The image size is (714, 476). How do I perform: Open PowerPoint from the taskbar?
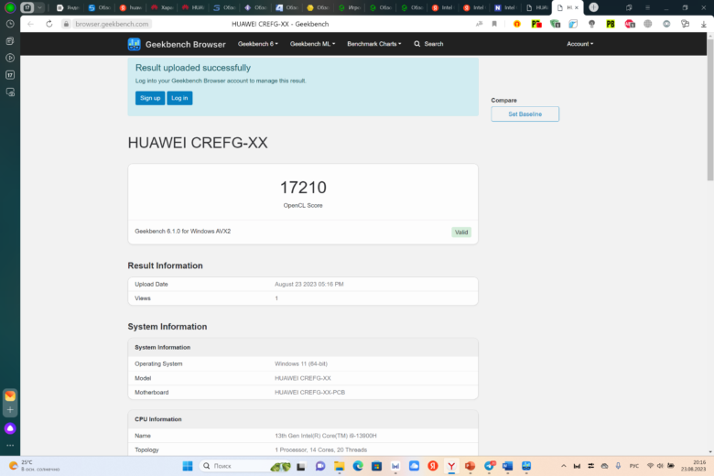coord(470,466)
